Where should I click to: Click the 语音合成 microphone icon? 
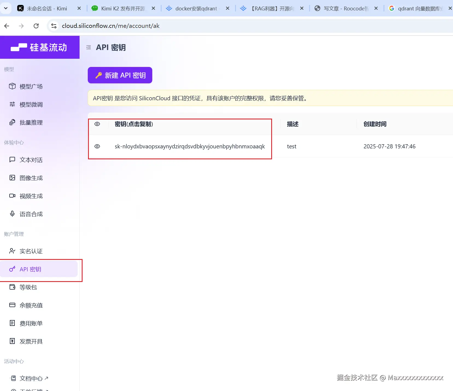point(12,214)
